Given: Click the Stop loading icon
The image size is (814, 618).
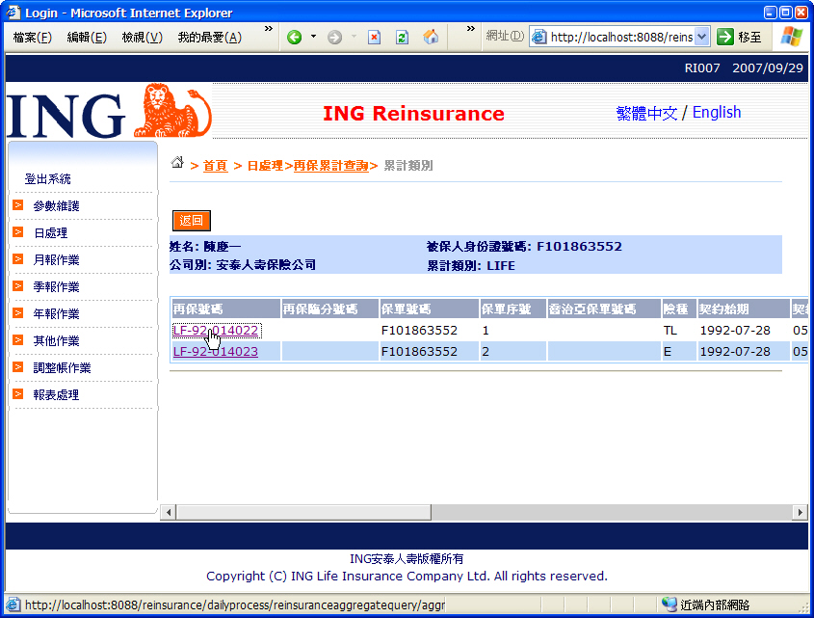Looking at the screenshot, I should click(x=375, y=38).
